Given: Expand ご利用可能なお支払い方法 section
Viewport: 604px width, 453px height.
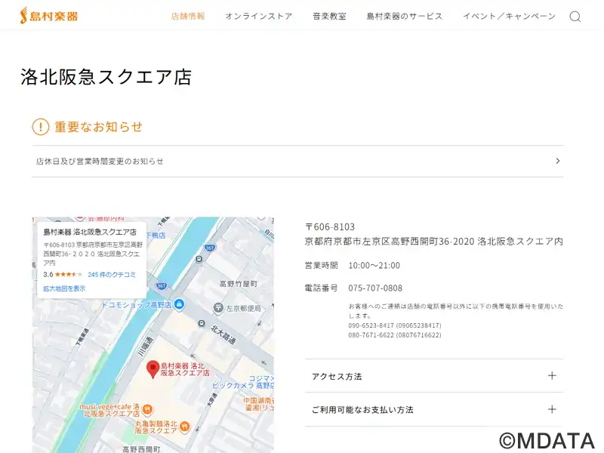Looking at the screenshot, I should [434, 409].
